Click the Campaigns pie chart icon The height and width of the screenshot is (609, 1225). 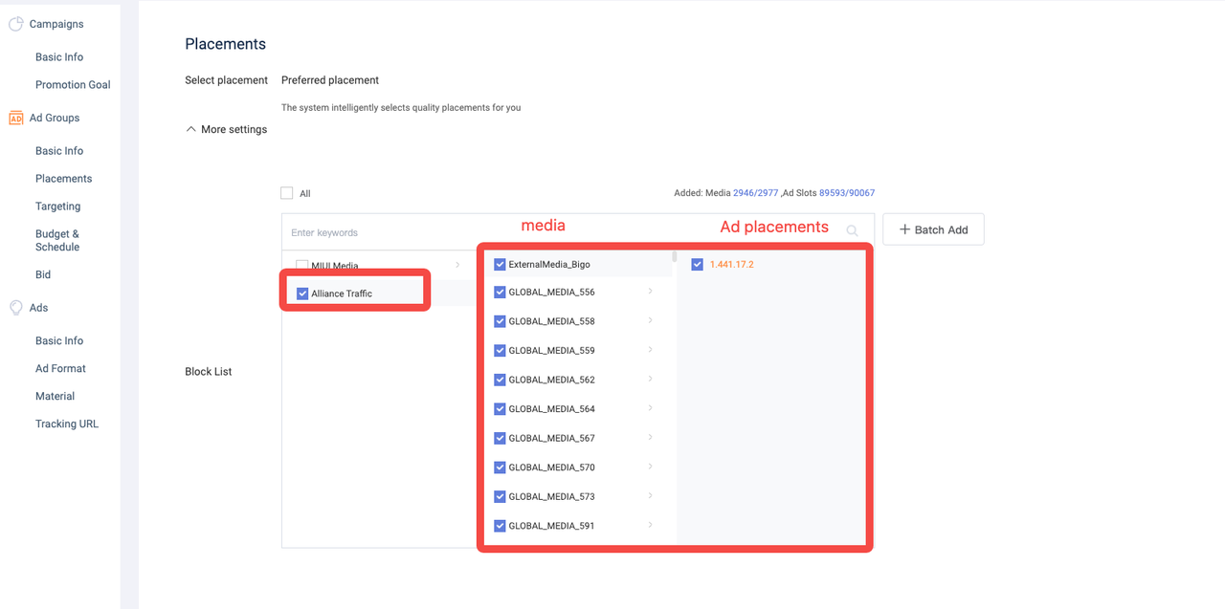pyautogui.click(x=15, y=24)
